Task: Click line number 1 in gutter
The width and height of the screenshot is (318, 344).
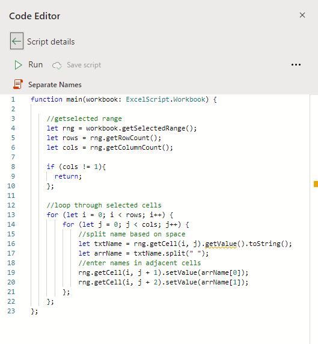Action: (x=13, y=99)
